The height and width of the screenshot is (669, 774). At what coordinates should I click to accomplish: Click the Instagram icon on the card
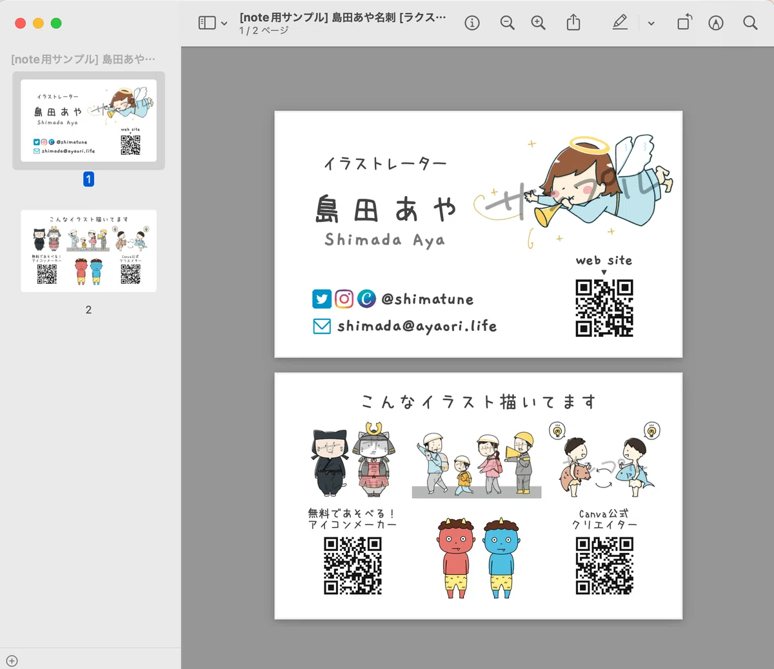coord(344,299)
